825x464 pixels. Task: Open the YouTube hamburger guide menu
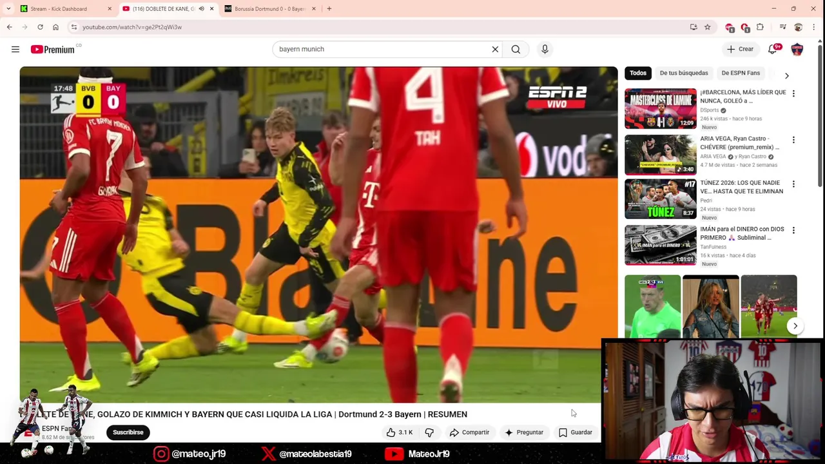pyautogui.click(x=15, y=49)
